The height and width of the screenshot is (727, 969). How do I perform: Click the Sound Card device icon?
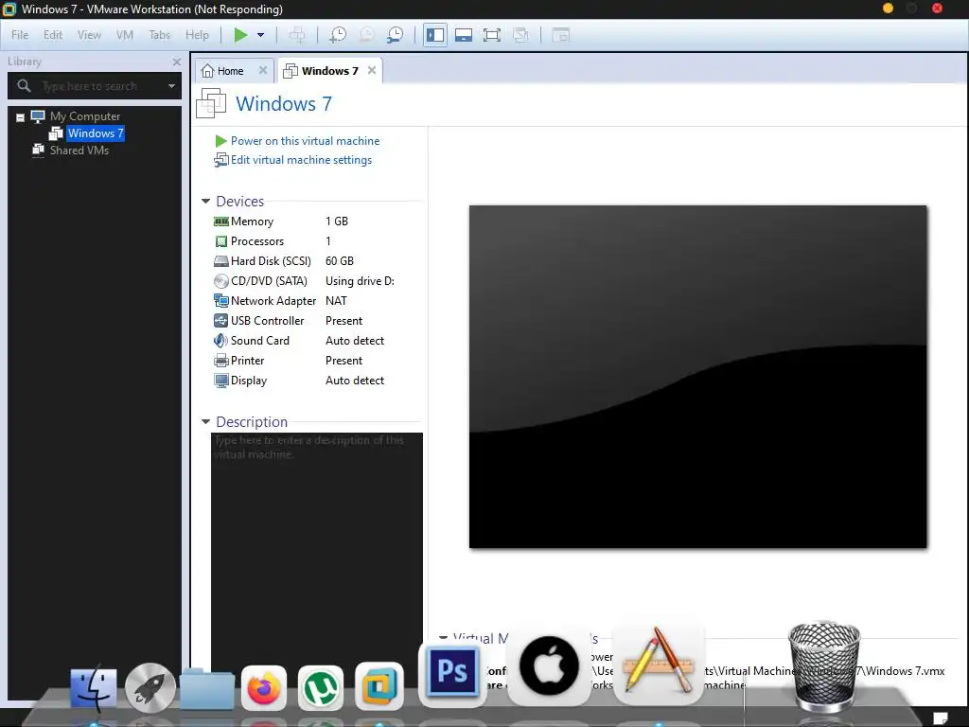pos(220,341)
